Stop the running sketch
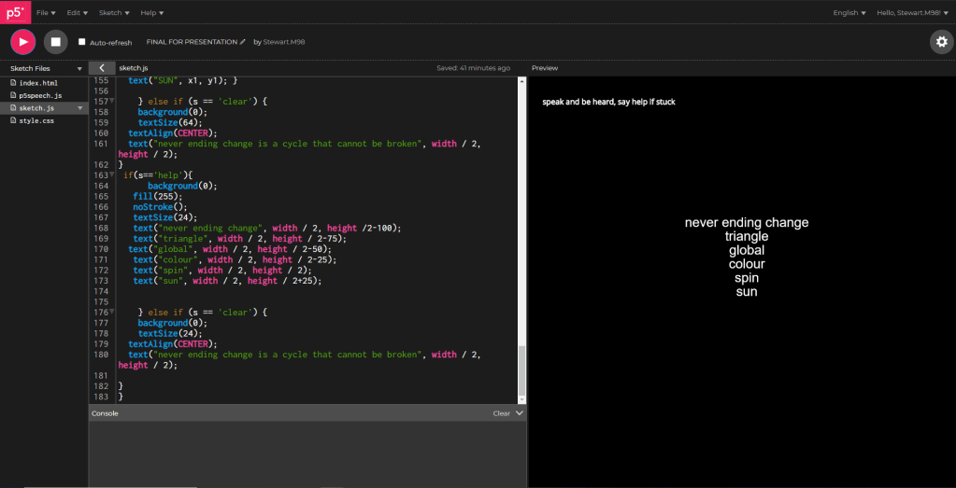956x488 pixels. coord(55,42)
